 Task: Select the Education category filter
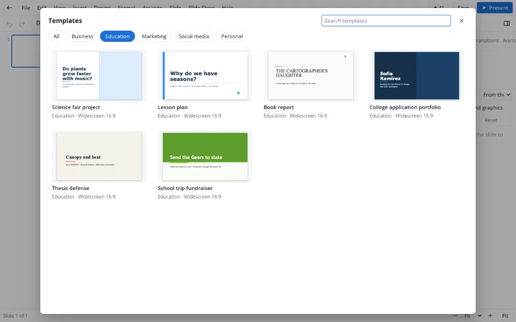pyautogui.click(x=118, y=36)
